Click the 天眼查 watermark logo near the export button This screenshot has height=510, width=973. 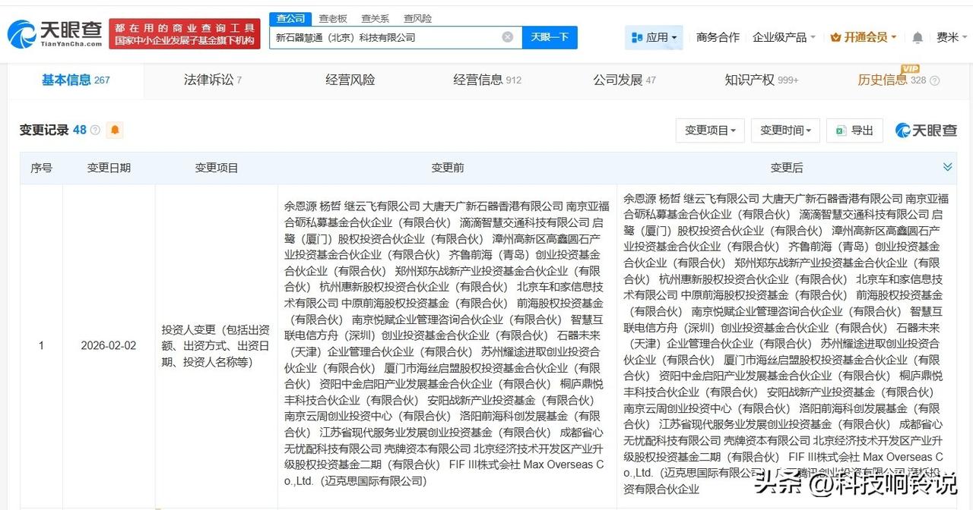click(926, 130)
